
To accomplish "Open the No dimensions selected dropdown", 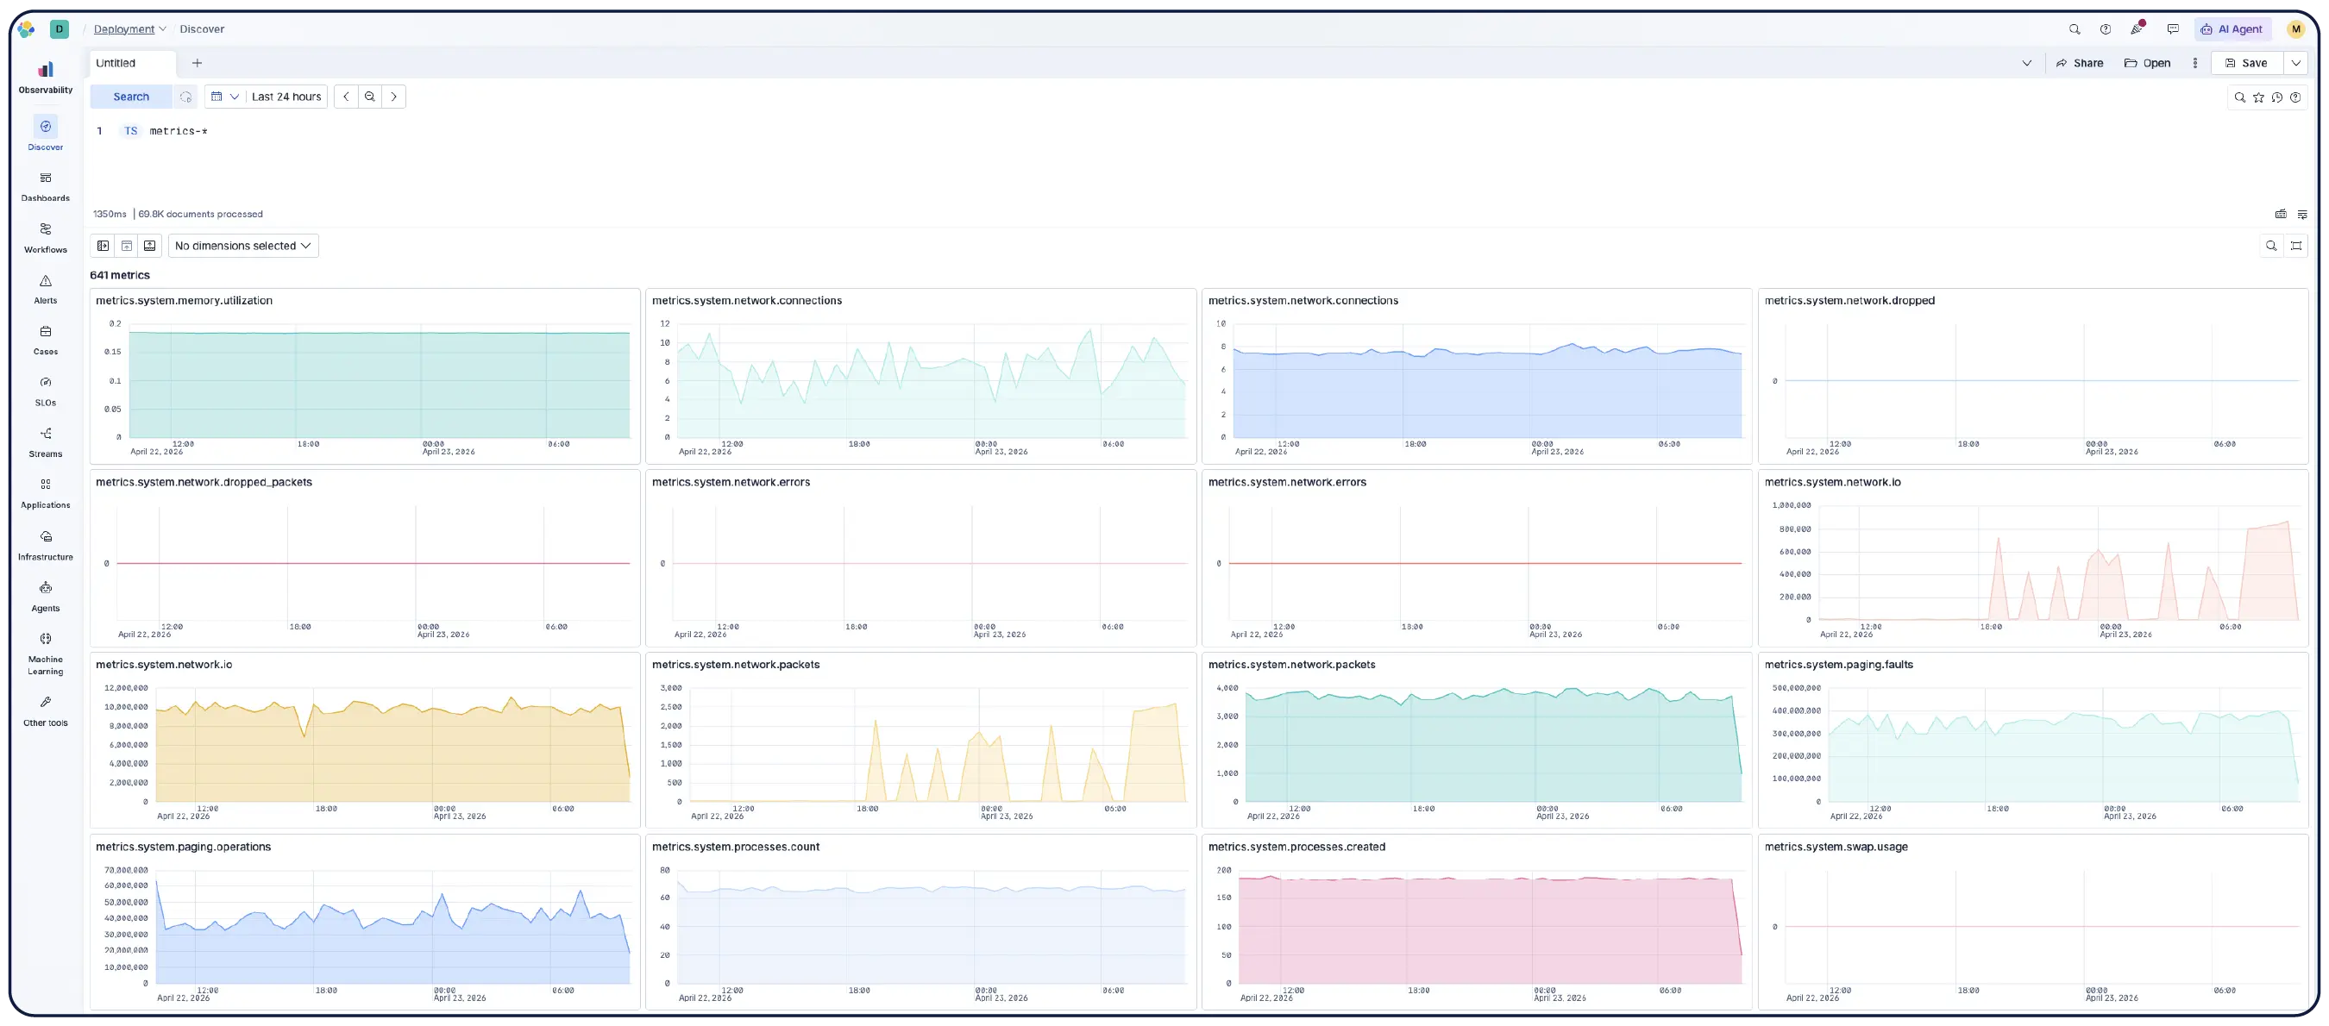I will [242, 245].
